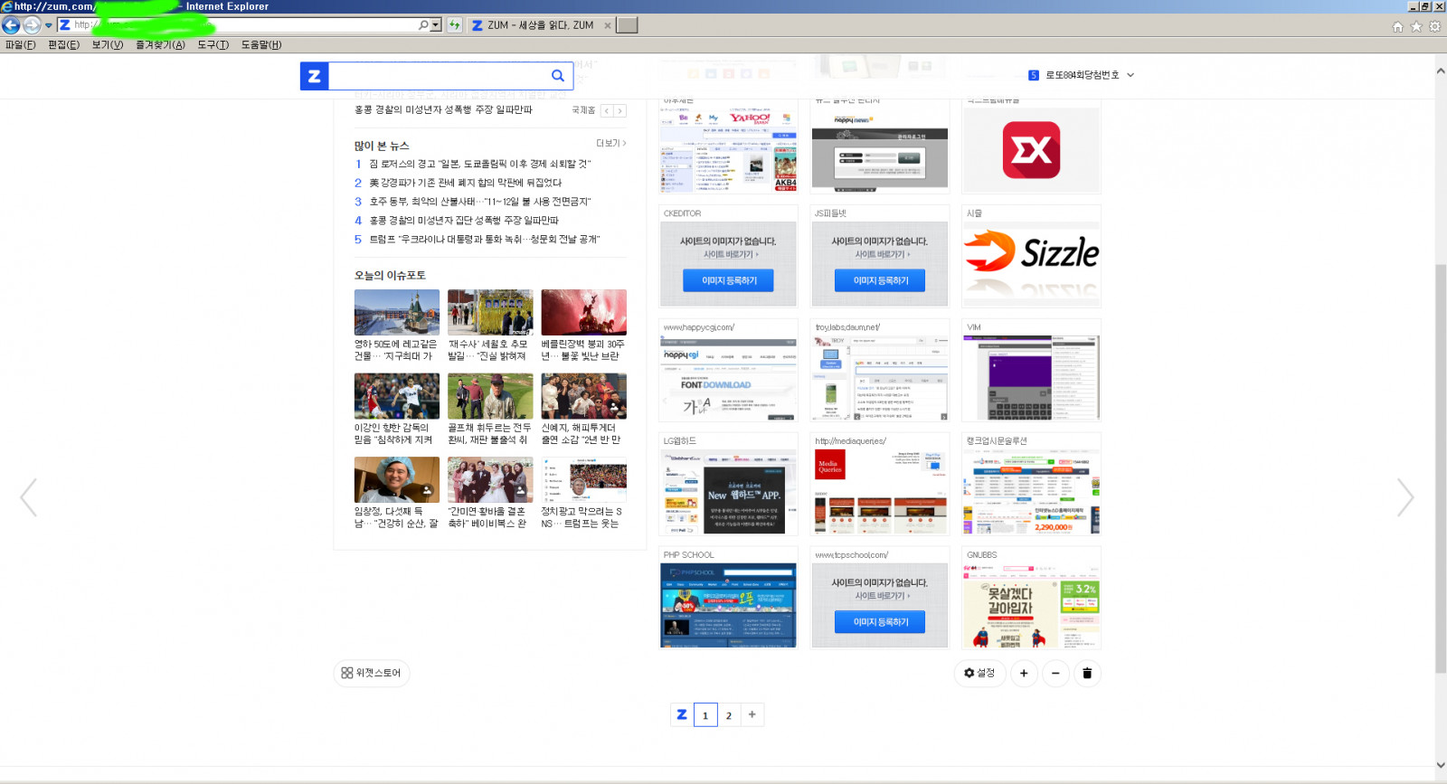Click the IE Favorites star icon
Screen dimensions: 1447x784
(x=1416, y=26)
